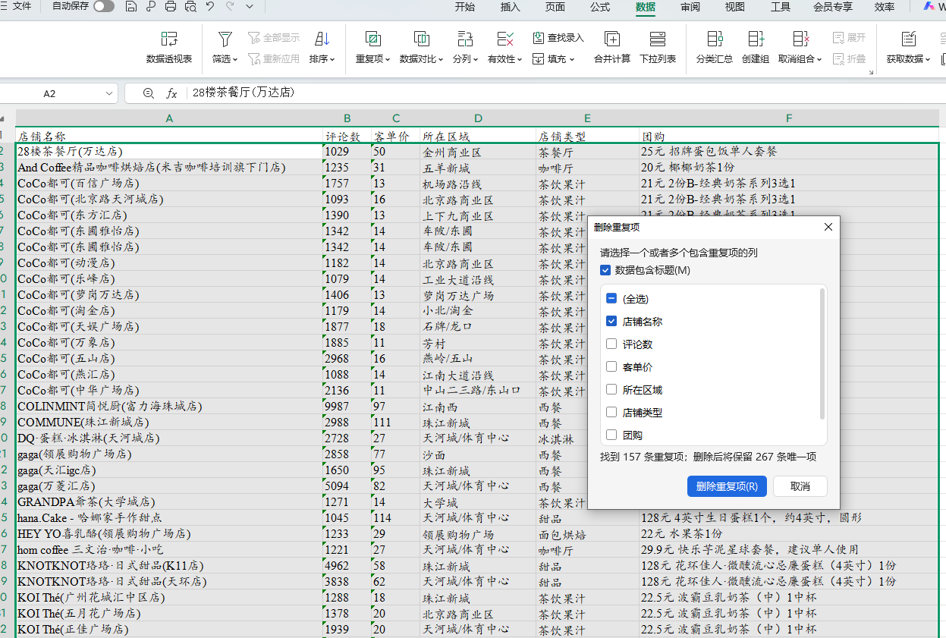The height and width of the screenshot is (638, 946).
Task: Click the 排序 sort icon
Action: tap(322, 39)
